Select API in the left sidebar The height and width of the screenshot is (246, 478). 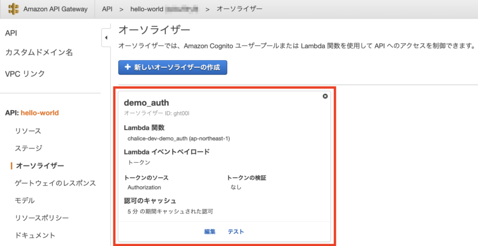pyautogui.click(x=11, y=34)
